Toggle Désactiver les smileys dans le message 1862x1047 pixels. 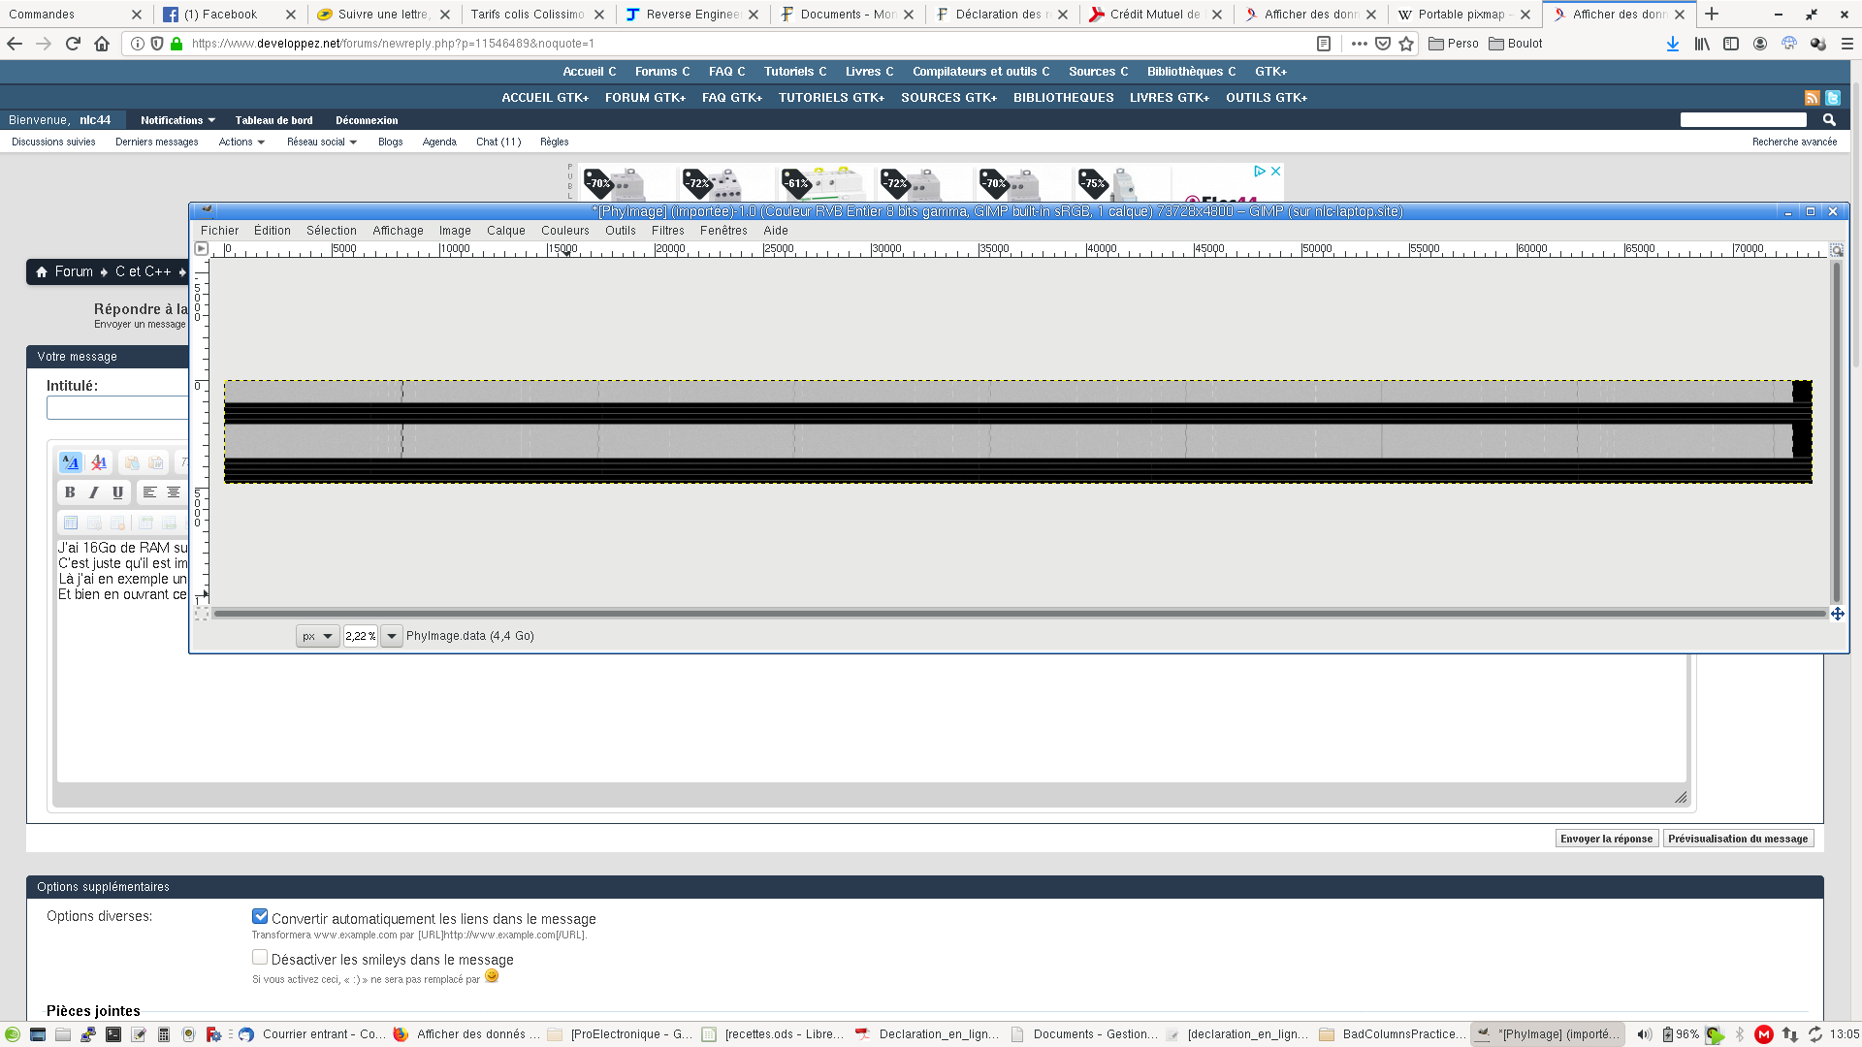point(258,956)
